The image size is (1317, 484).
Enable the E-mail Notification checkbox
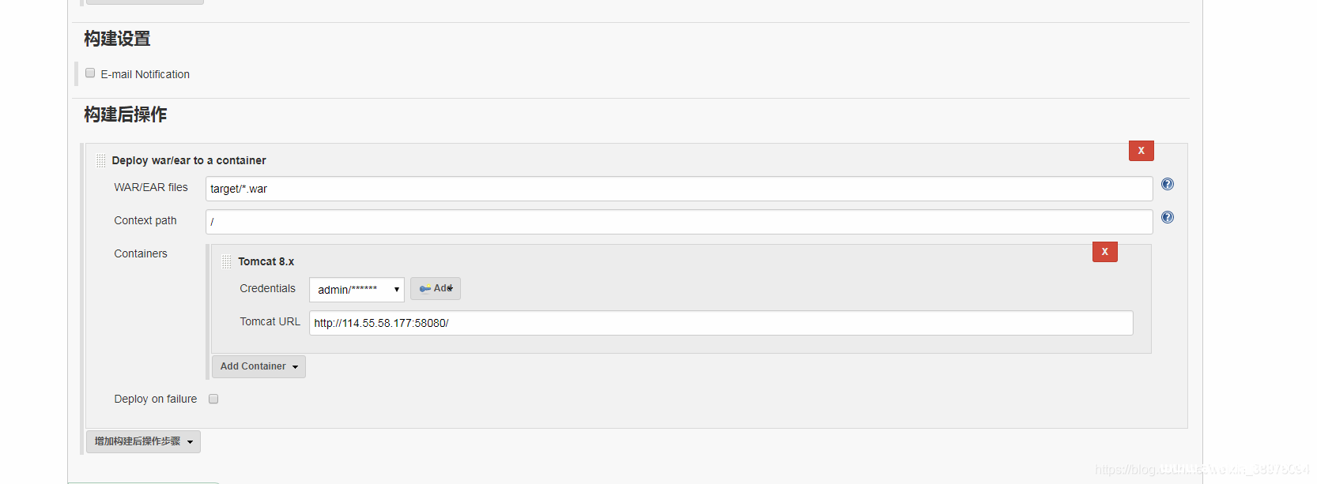click(90, 73)
